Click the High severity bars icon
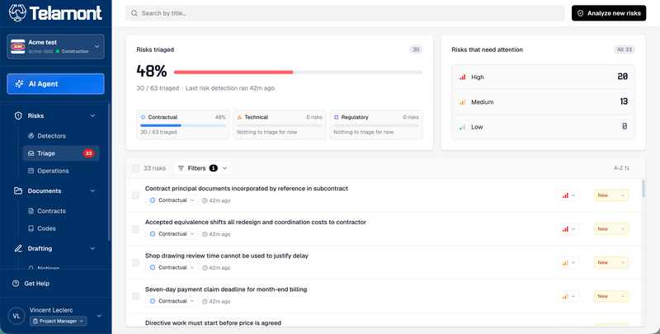 coord(462,77)
